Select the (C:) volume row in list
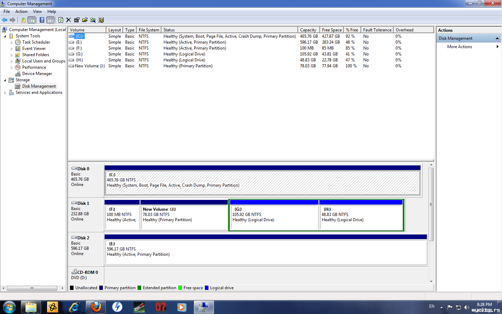The image size is (502, 314). [251, 36]
